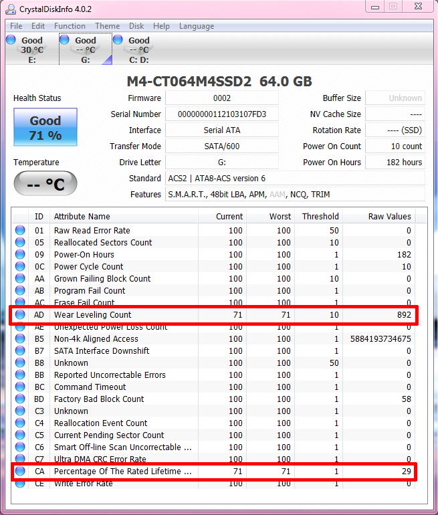438x515 pixels.
Task: Click status orb for Raw Read Error Rate
Action: (x=20, y=230)
